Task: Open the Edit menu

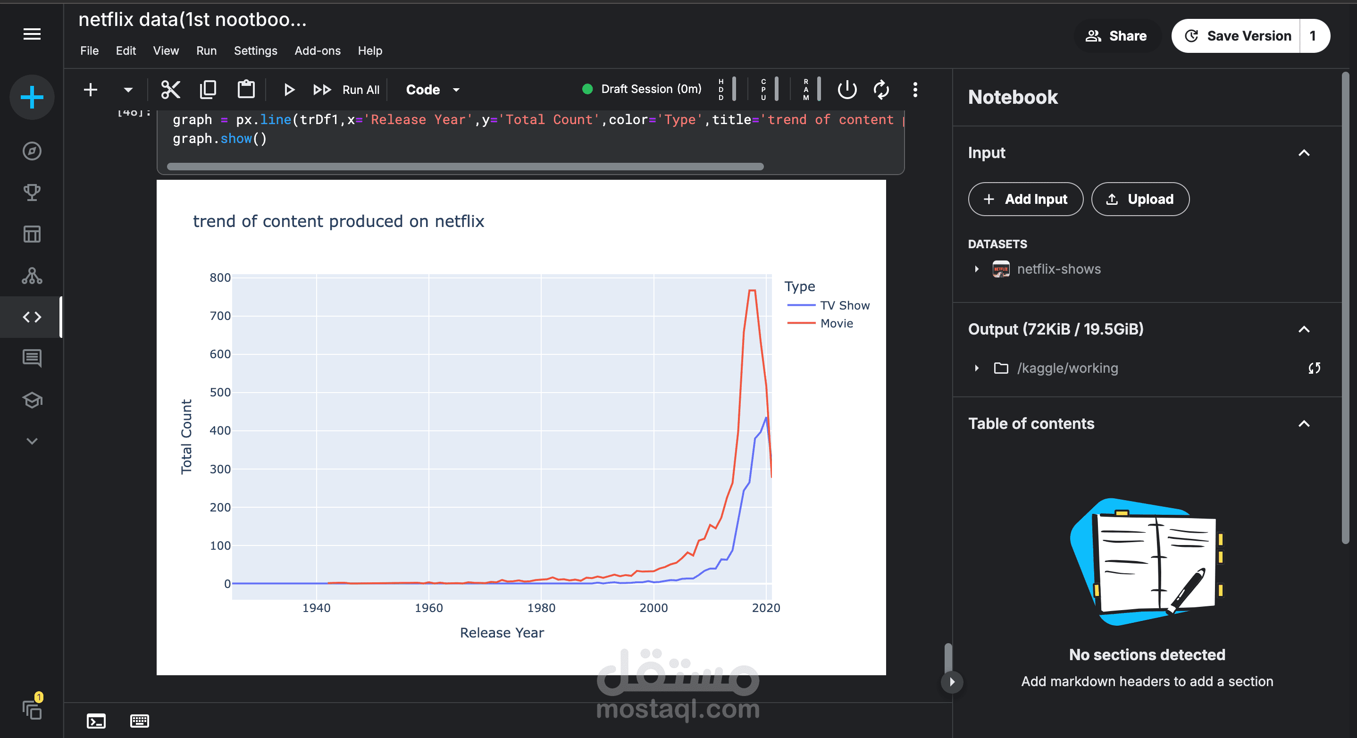Action: [126, 50]
